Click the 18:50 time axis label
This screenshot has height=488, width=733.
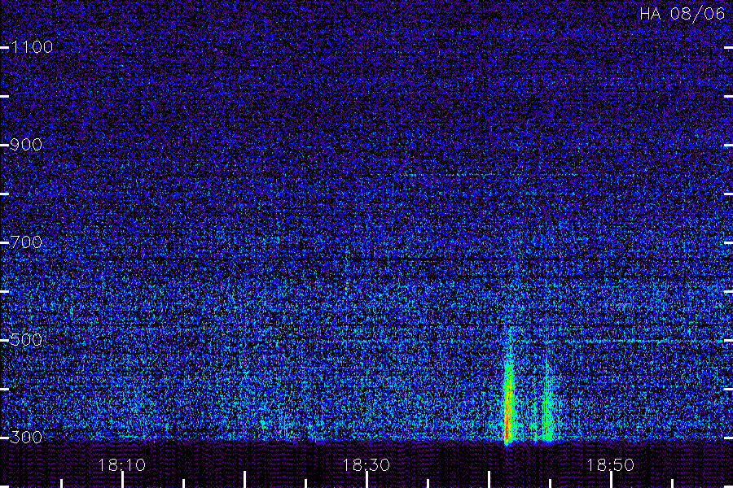pyautogui.click(x=611, y=465)
